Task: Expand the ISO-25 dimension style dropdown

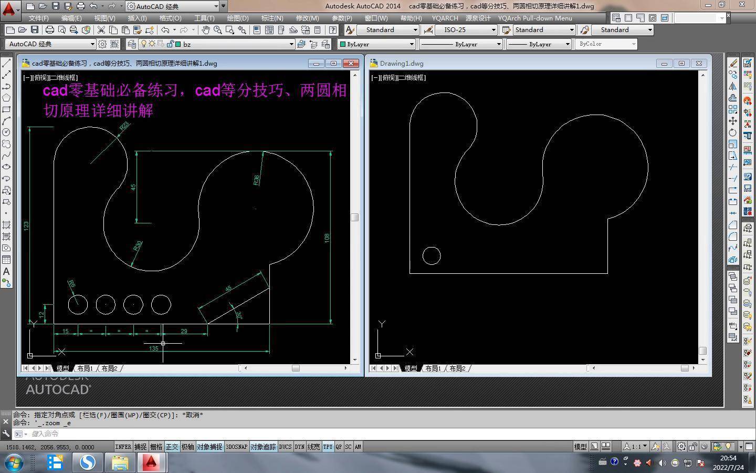Action: (493, 30)
